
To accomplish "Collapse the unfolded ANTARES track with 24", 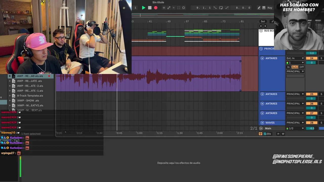I will tap(262, 58).
